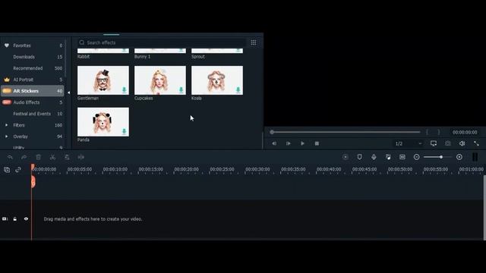This screenshot has height=273, width=486.
Task: Select the Koala sticker thumbnail
Action: pyautogui.click(x=217, y=80)
